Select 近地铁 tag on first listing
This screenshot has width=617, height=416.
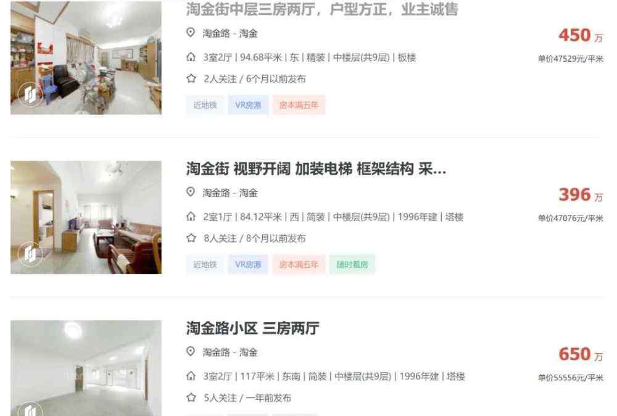pos(205,105)
